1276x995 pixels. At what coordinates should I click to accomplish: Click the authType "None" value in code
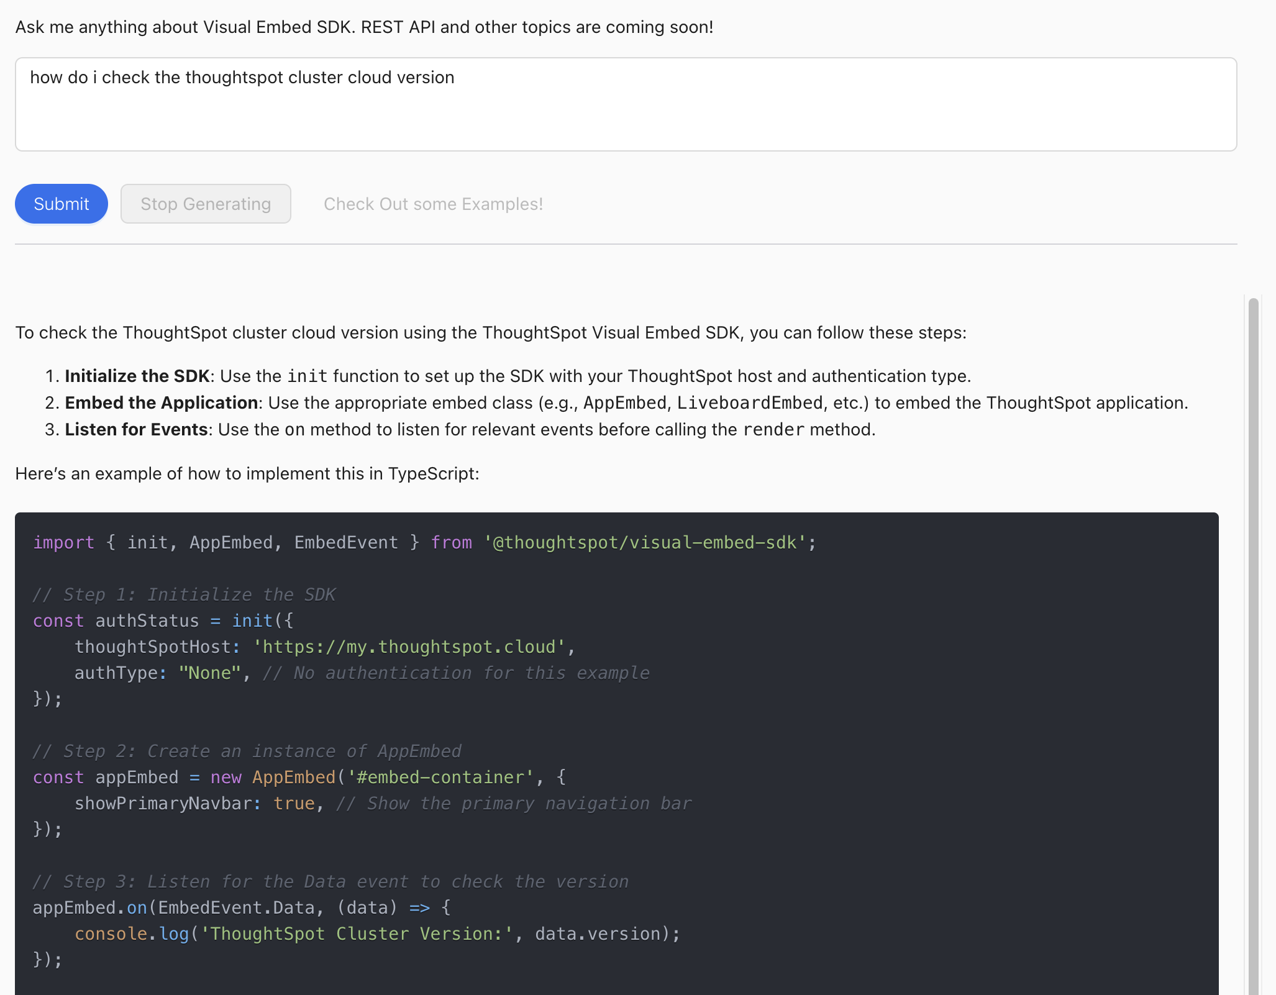tap(209, 673)
